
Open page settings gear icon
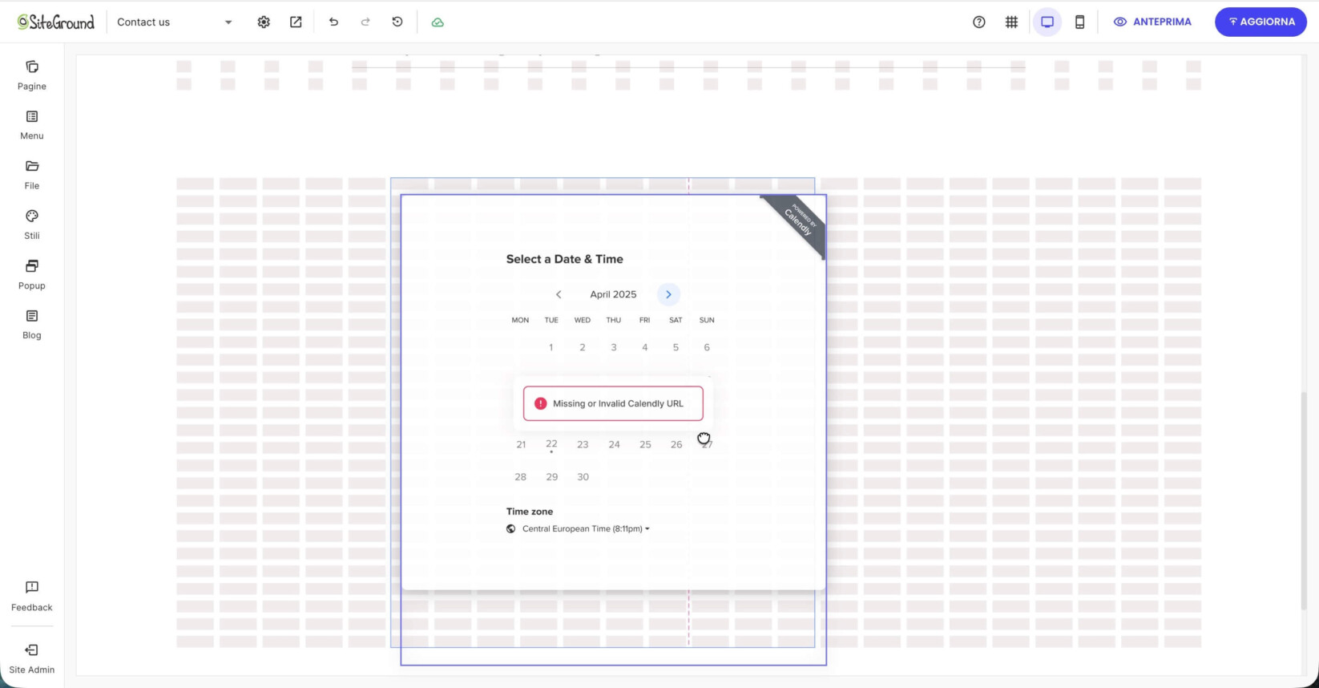pos(264,22)
